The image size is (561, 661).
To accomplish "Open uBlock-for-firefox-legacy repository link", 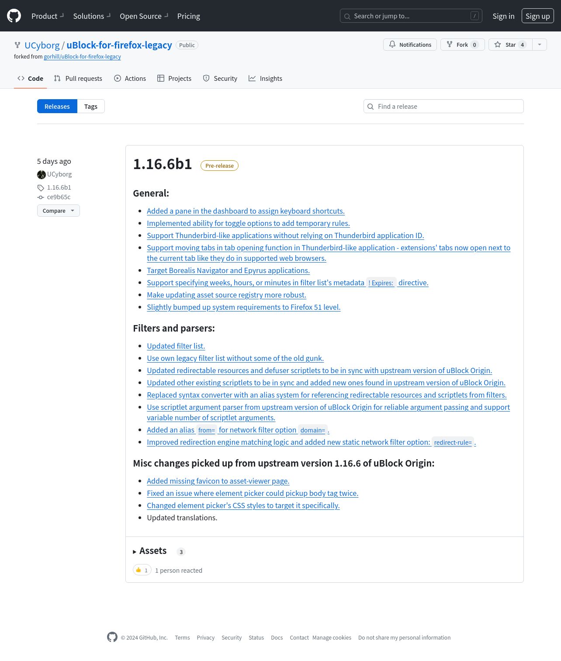I will pyautogui.click(x=119, y=45).
